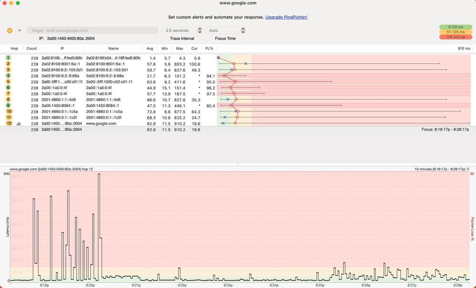The height and width of the screenshot is (288, 476).
Task: Click packet loss 97.5 in hop 7
Action: [x=211, y=94]
